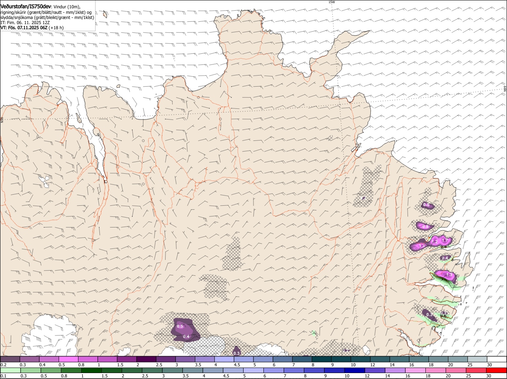Image resolution: width=507 pixels, height=379 pixels.
Task: Click the 16 pale pink swatch, lower scale
Action: 416,370
